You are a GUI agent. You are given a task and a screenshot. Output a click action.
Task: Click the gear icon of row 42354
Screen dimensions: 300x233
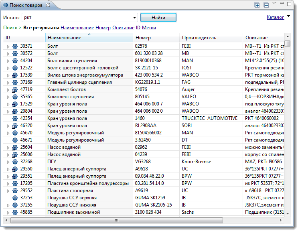[15, 118]
